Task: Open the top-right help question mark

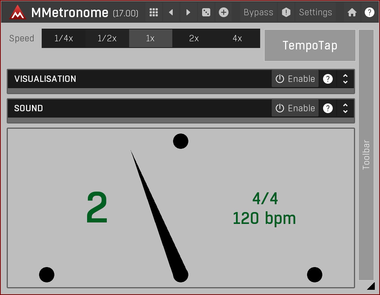Action: coord(369,12)
